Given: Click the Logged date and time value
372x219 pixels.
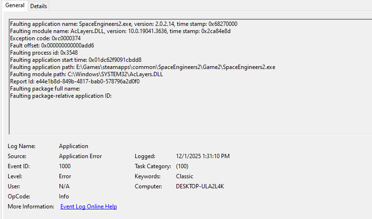Looking at the screenshot, I should point(203,156).
